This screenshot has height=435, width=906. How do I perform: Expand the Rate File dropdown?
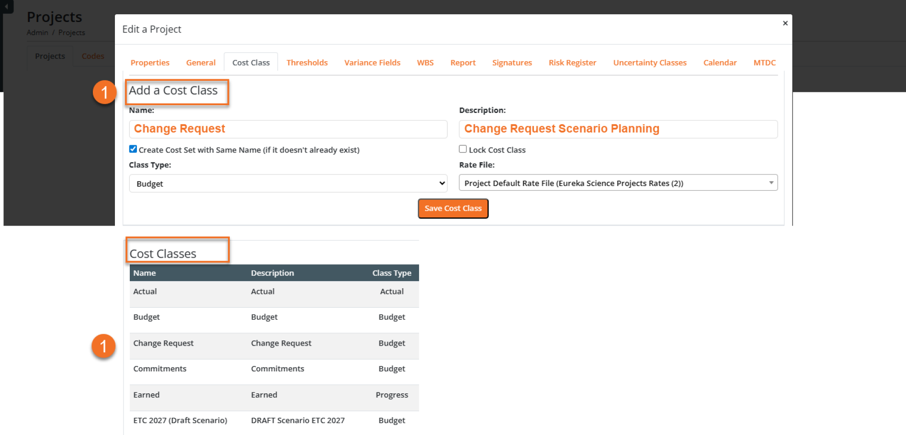click(618, 183)
